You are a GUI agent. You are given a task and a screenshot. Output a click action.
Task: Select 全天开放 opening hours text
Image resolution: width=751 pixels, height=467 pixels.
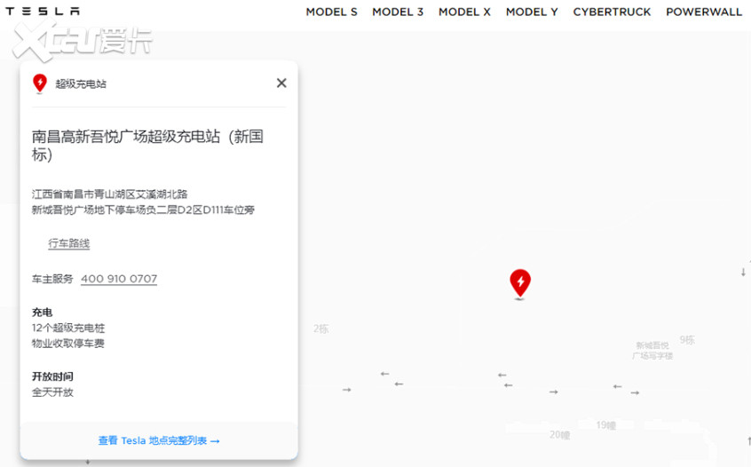[52, 392]
